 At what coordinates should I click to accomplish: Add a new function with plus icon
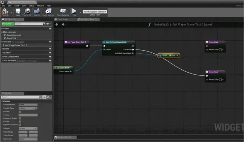[x=50, y=41]
